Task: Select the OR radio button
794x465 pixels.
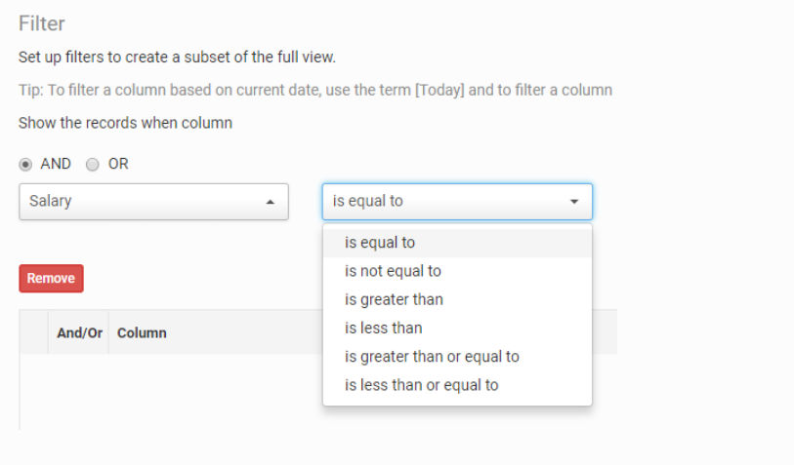Action: (92, 165)
